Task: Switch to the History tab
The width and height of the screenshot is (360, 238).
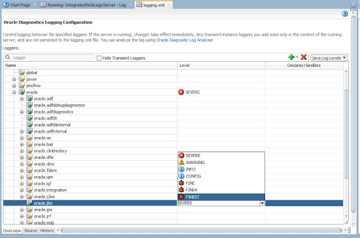Action: pyautogui.click(x=47, y=231)
